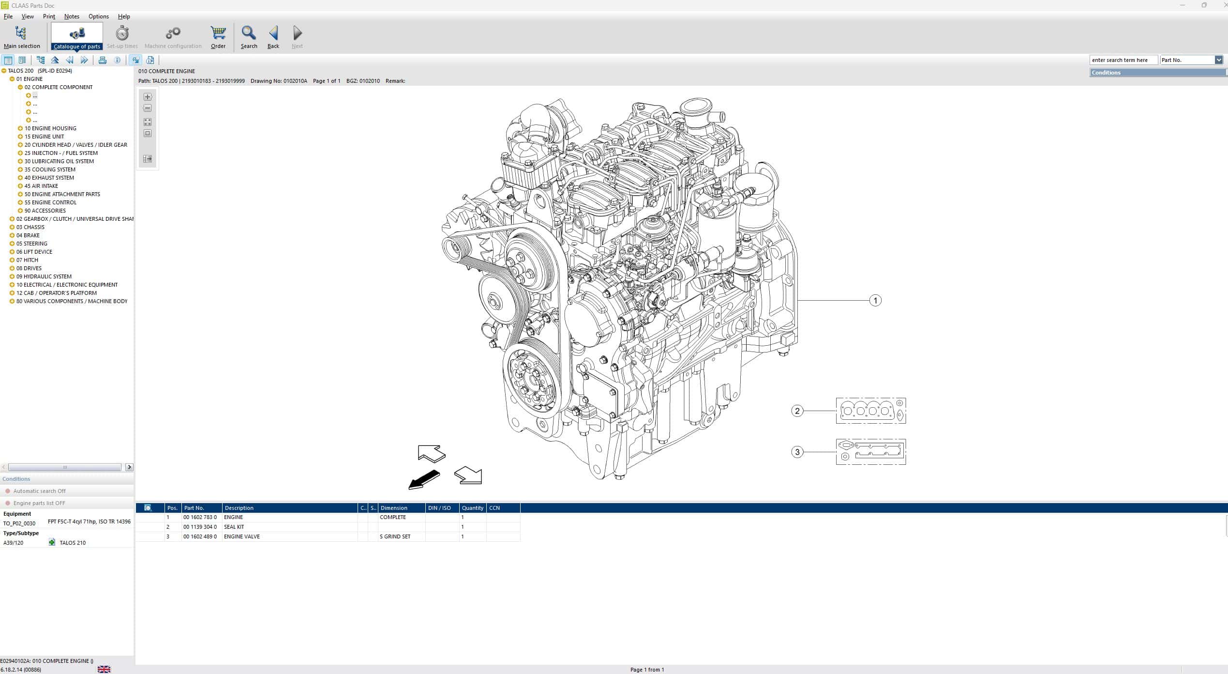Viewport: 1228px width, 674px height.
Task: Select part number 00 1602 783 0
Action: click(200, 517)
